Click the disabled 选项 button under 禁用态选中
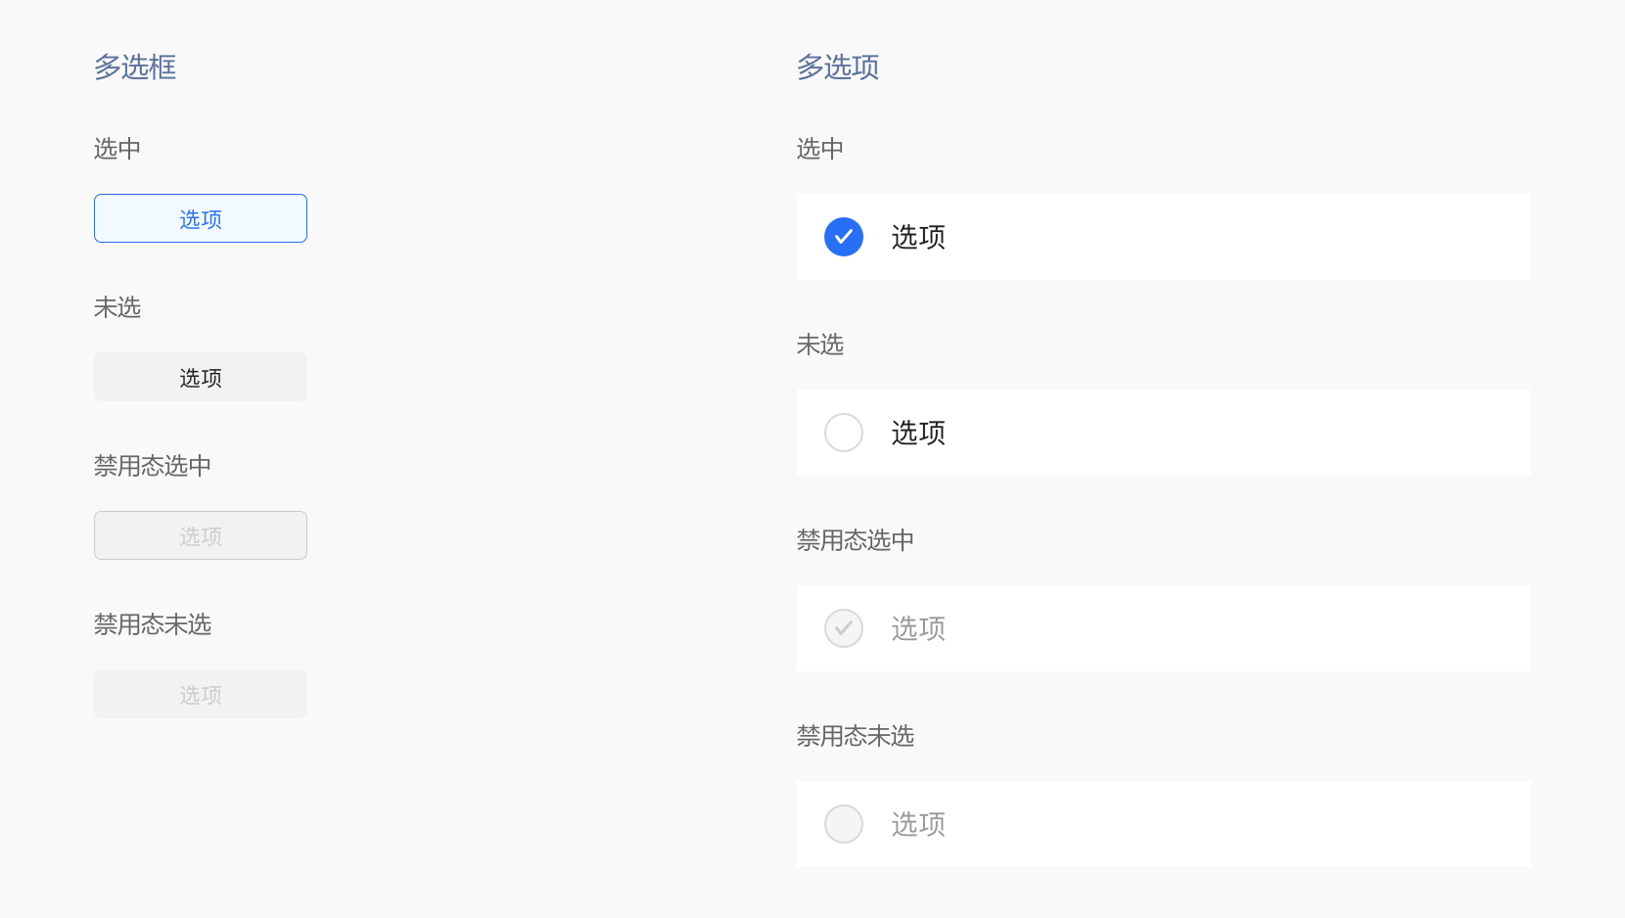This screenshot has width=1625, height=918. point(200,535)
